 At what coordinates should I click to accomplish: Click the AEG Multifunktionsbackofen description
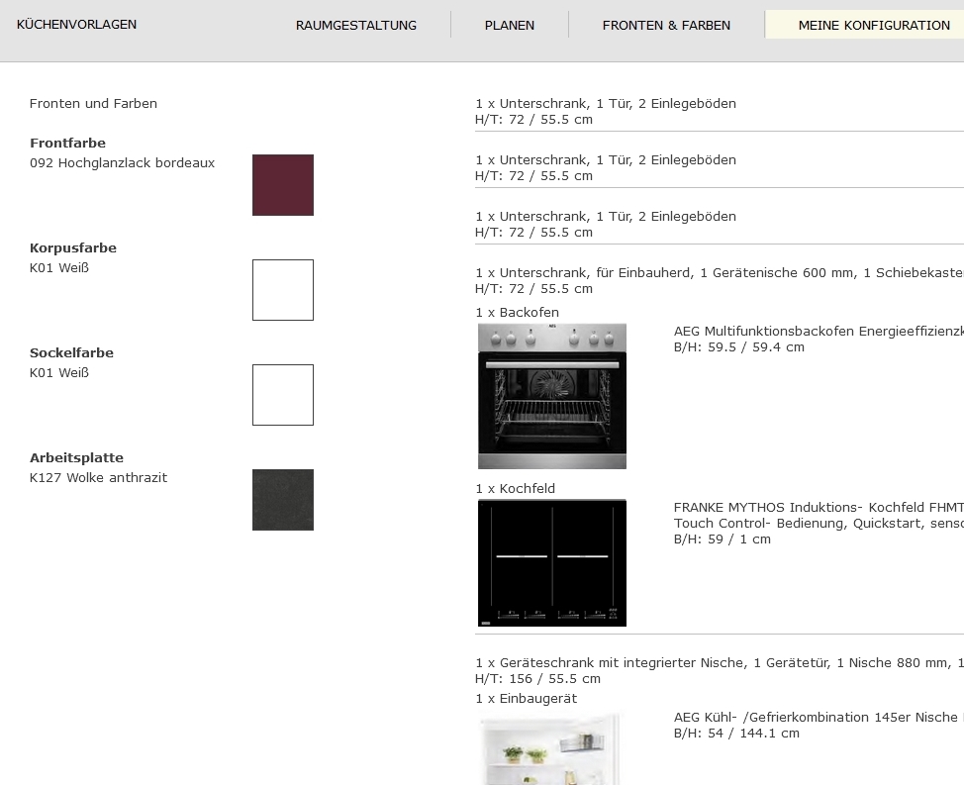pos(819,331)
